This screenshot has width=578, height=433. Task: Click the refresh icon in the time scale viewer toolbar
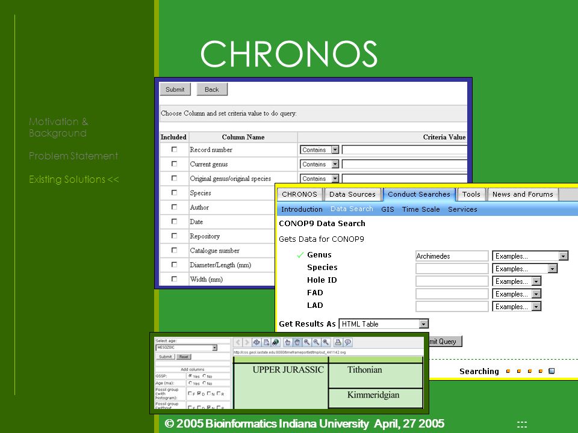click(256, 342)
